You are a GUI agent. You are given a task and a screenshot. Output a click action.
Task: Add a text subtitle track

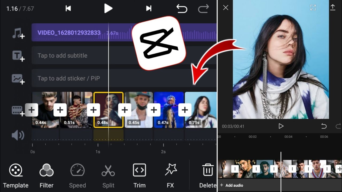coord(18,56)
